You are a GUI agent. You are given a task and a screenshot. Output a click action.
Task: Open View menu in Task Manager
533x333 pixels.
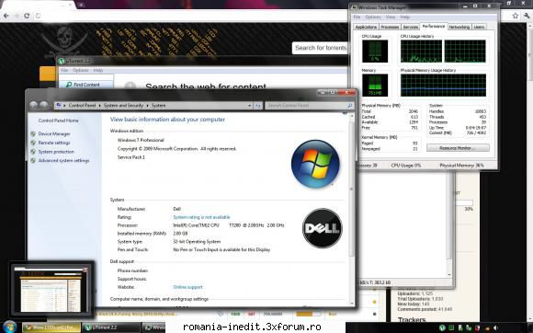coord(391,17)
